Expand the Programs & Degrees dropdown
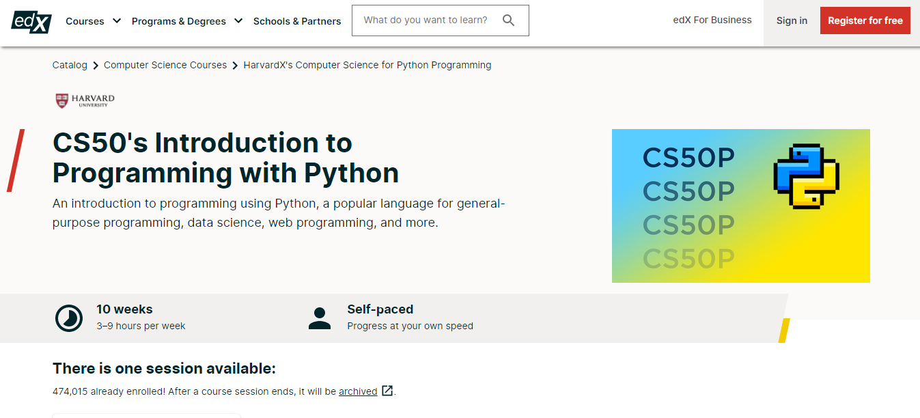This screenshot has width=920, height=418. pyautogui.click(x=187, y=21)
